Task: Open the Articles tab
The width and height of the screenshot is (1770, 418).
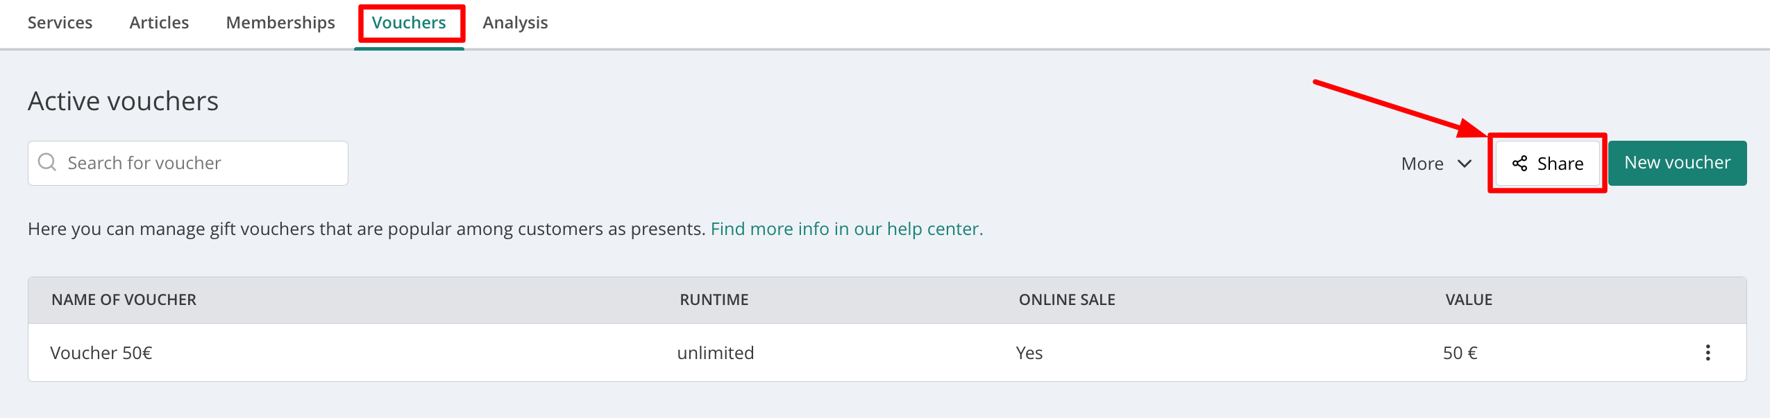Action: point(159,23)
